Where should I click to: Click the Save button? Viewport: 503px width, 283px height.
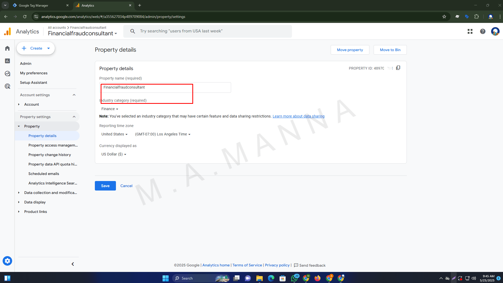105,186
